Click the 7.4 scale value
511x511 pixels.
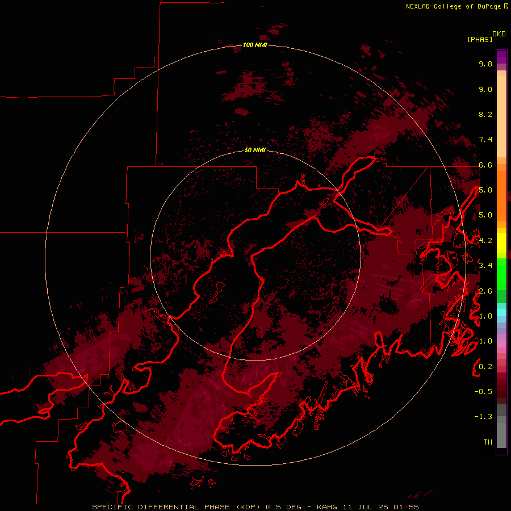485,140
